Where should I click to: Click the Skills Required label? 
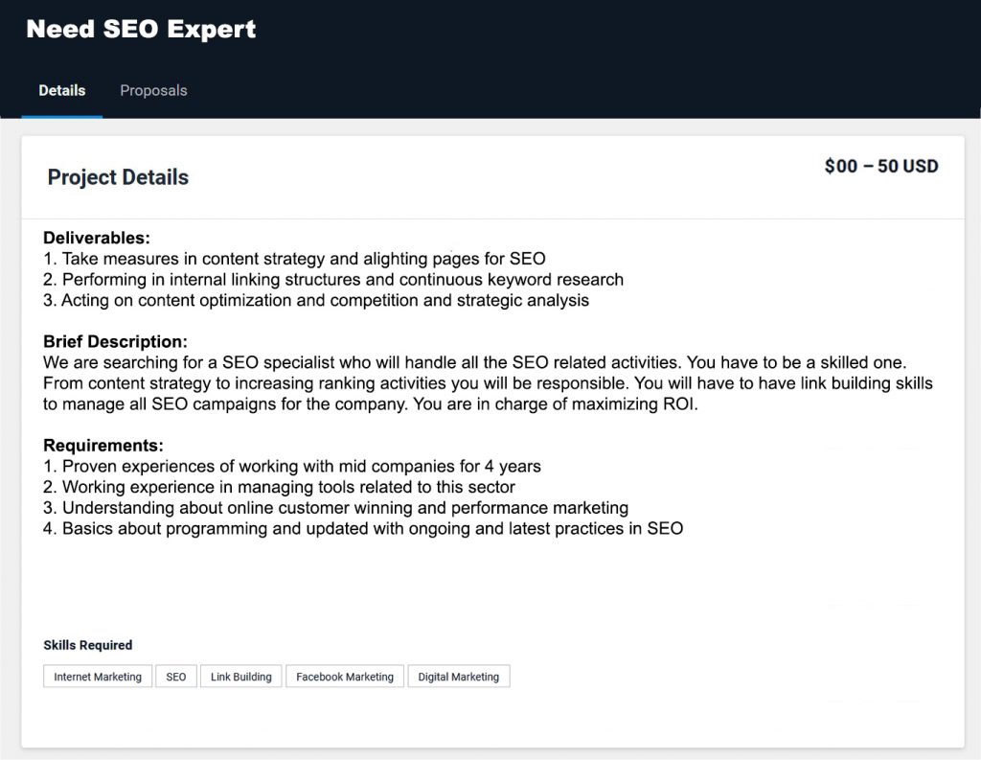(x=88, y=645)
